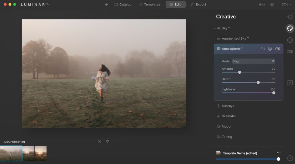
Task: Open the Essentials tools sun icon
Action: point(290,17)
